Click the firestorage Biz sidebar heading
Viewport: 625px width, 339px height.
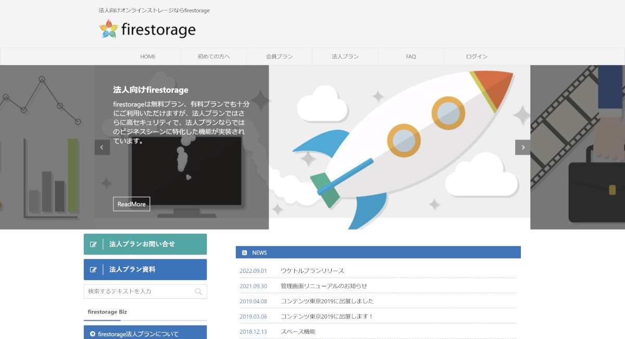107,312
